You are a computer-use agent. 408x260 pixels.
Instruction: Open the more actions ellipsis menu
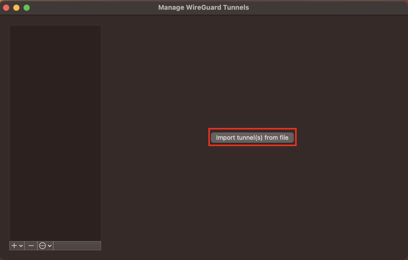point(45,246)
